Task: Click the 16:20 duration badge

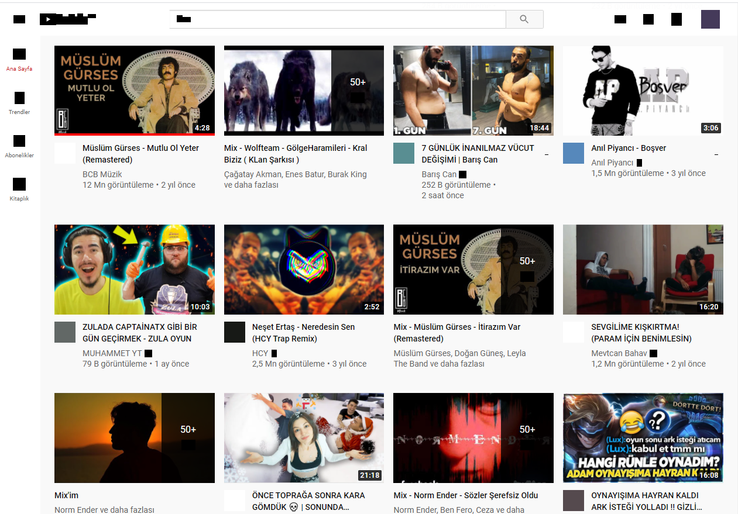Action: pyautogui.click(x=709, y=306)
